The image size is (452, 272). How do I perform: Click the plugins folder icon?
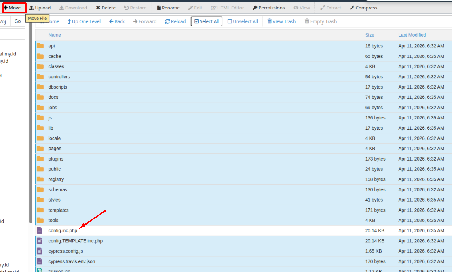coord(40,159)
